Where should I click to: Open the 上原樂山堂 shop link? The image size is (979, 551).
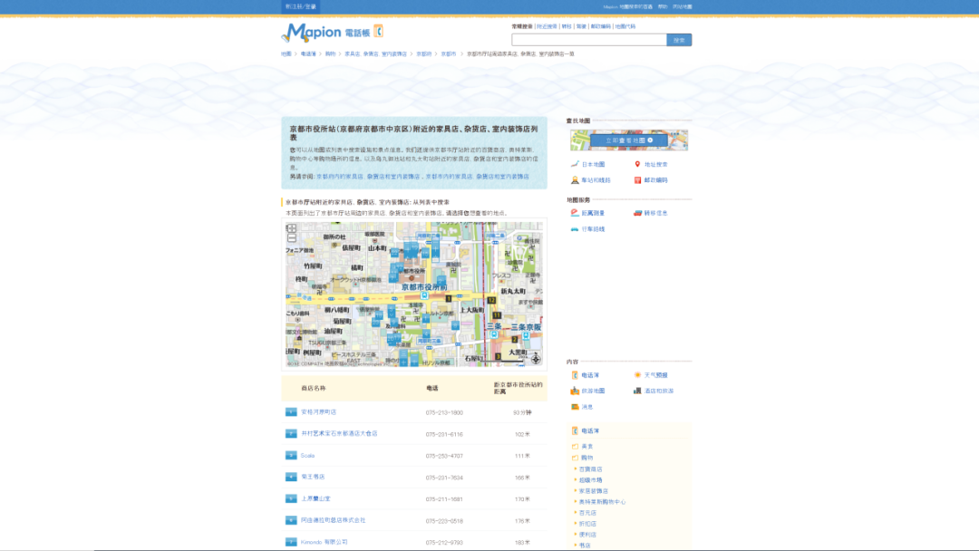316,498
